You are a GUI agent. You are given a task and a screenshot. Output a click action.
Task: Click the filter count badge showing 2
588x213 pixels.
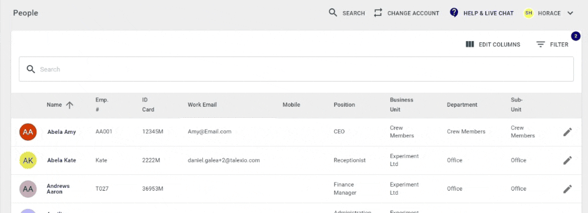click(x=576, y=36)
